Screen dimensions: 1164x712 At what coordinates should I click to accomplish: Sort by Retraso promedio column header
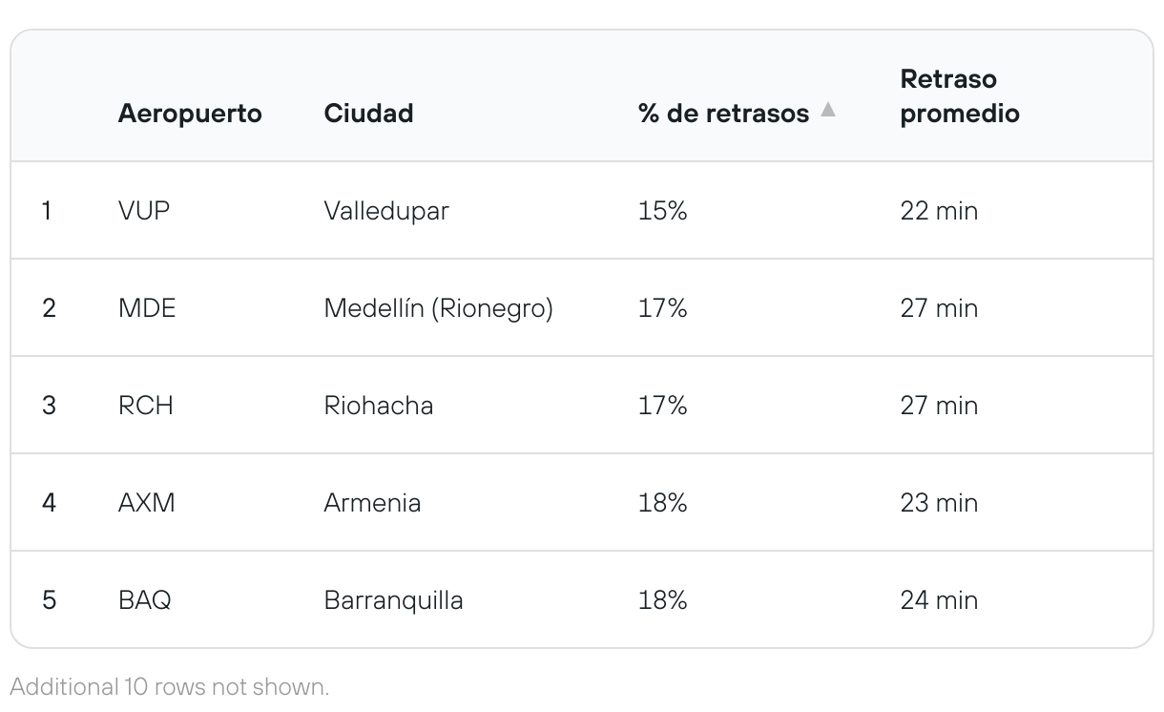[x=959, y=96]
